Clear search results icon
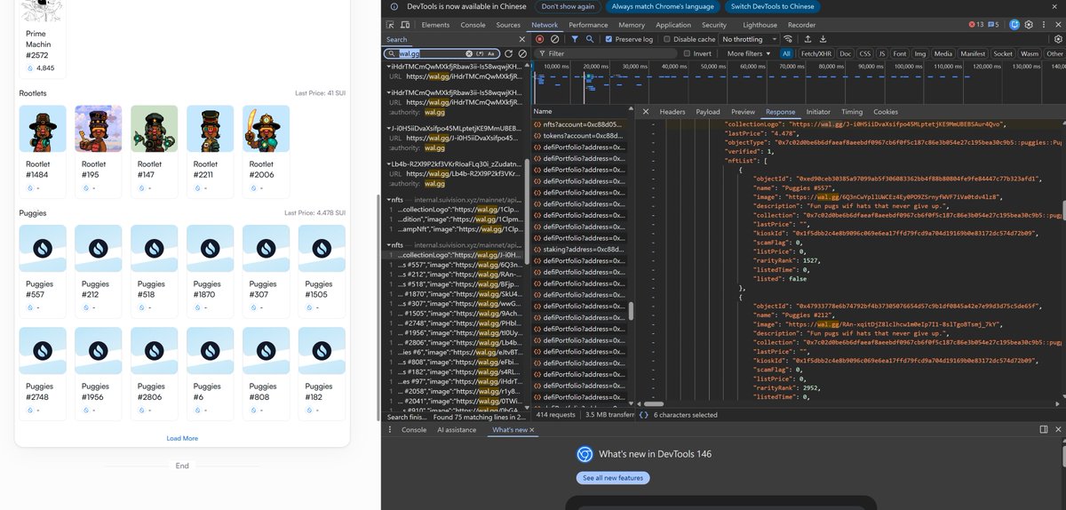The width and height of the screenshot is (1066, 510). pos(523,53)
